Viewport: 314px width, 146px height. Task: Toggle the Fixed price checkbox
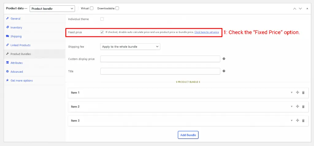tap(102, 32)
